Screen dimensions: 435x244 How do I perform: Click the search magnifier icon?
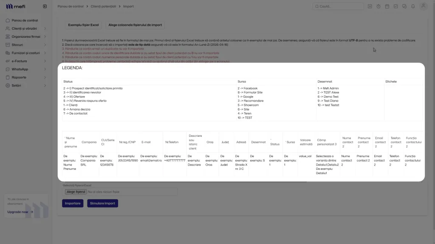(317, 6)
